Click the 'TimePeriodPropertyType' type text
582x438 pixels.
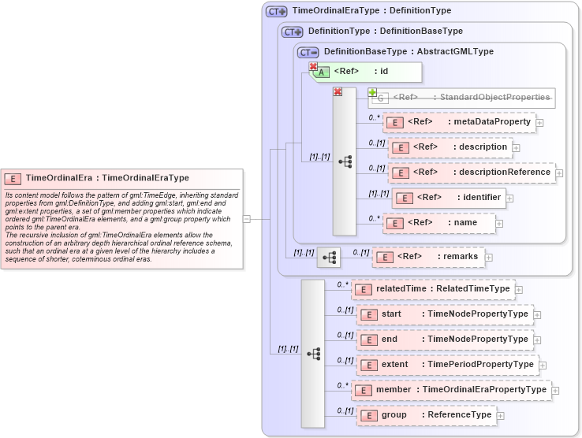(x=480, y=364)
